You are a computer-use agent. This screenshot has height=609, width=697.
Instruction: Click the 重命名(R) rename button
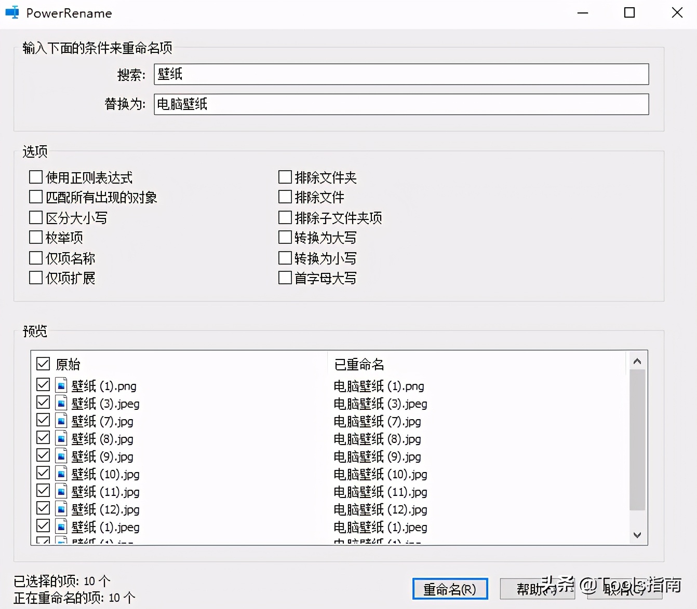pos(450,589)
